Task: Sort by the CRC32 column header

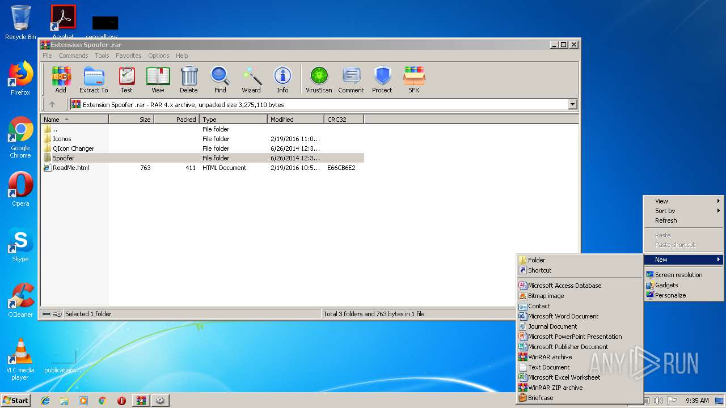Action: 344,120
